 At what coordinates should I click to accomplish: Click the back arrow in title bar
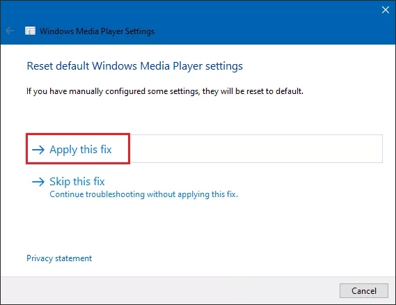pyautogui.click(x=10, y=31)
